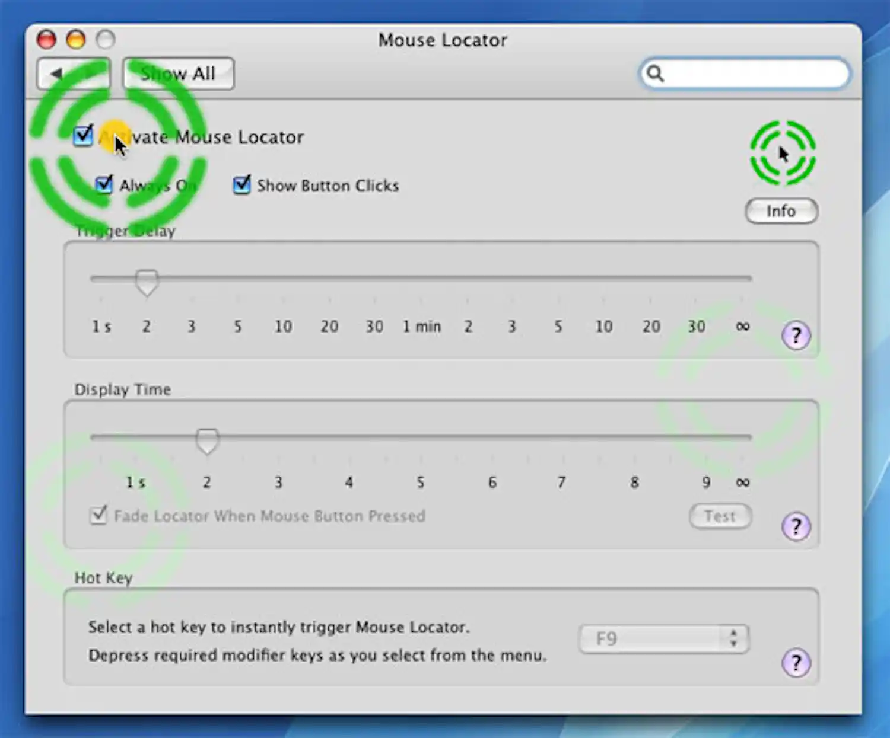Click the Mouse Locator green target icon

(x=783, y=153)
